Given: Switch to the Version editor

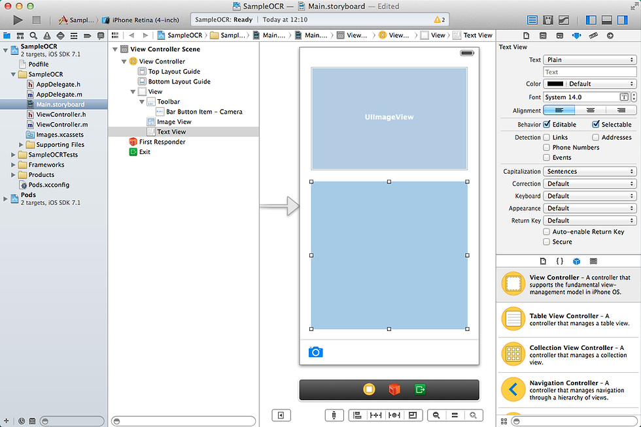Looking at the screenshot, I should point(564,20).
